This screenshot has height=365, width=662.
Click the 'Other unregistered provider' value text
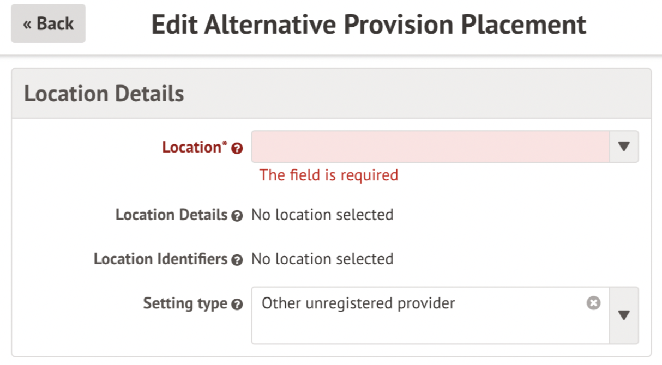pyautogui.click(x=358, y=303)
